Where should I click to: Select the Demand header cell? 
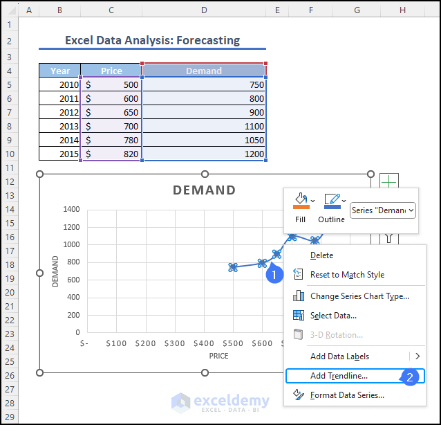204,71
